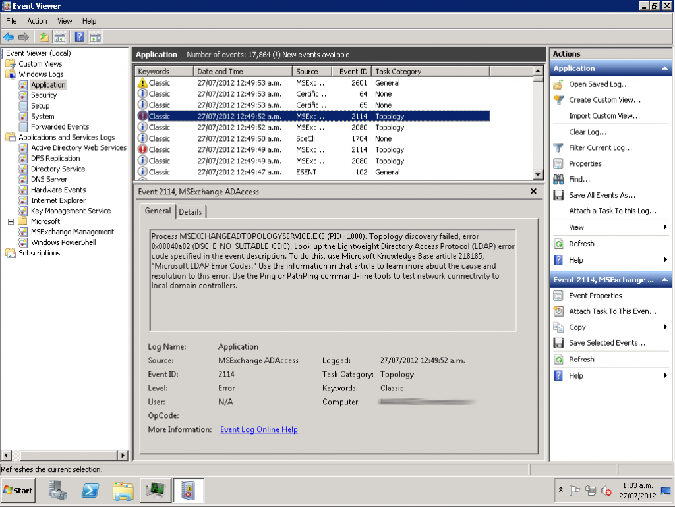The width and height of the screenshot is (675, 507).
Task: Collapse the Event 2114 actions group header
Action: (665, 280)
